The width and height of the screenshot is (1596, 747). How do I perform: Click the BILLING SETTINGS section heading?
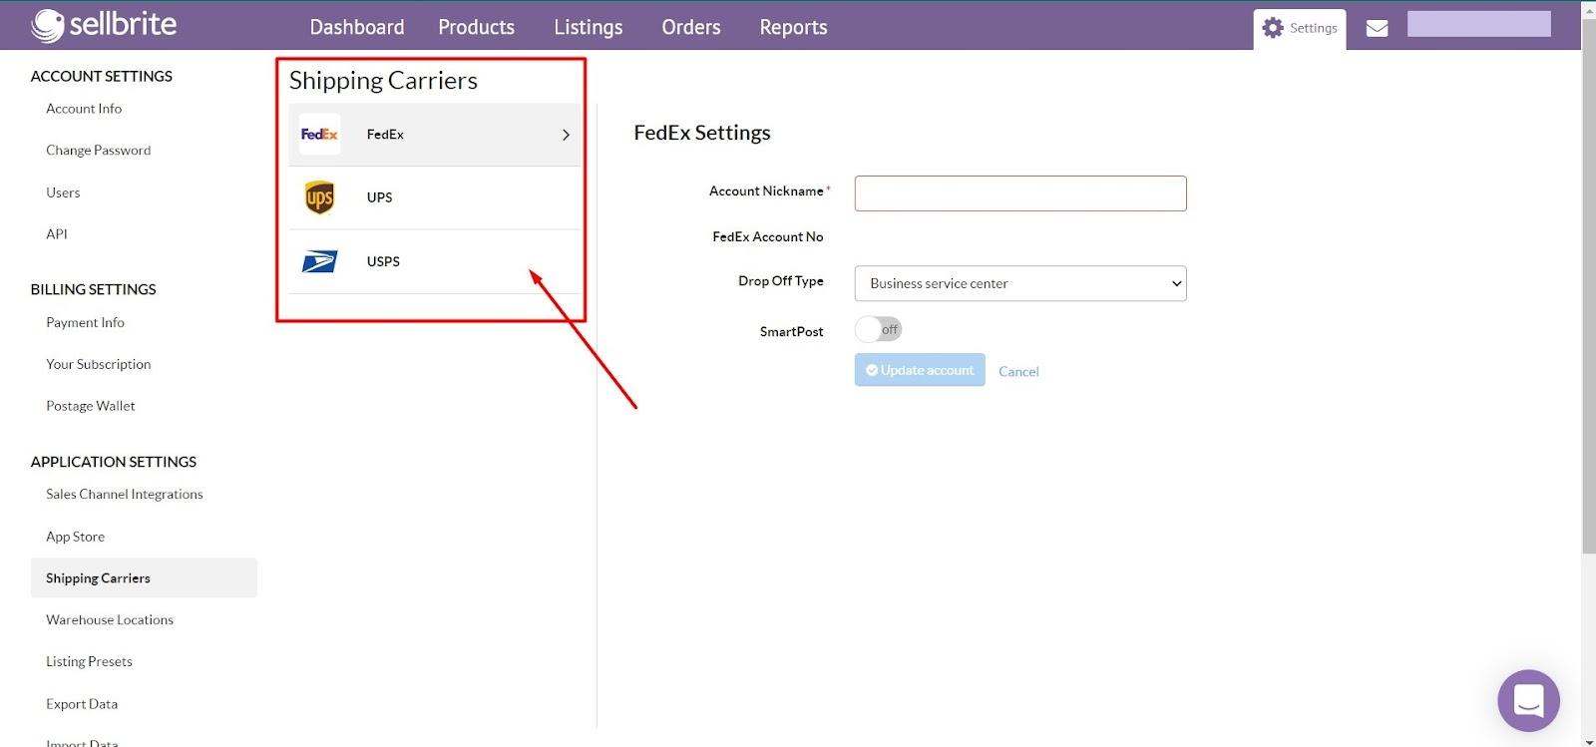94,289
